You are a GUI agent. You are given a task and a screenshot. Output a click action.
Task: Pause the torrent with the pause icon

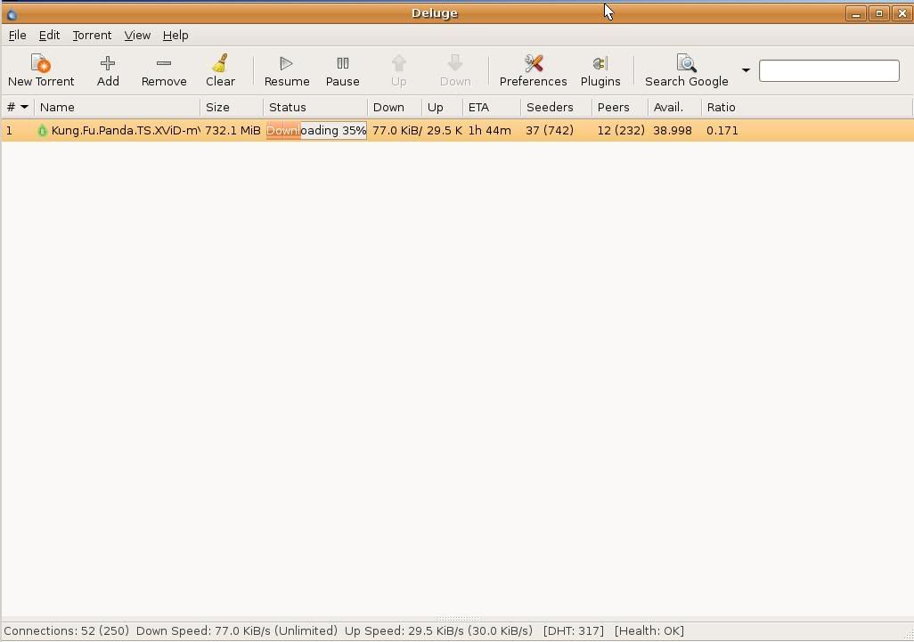pyautogui.click(x=343, y=63)
